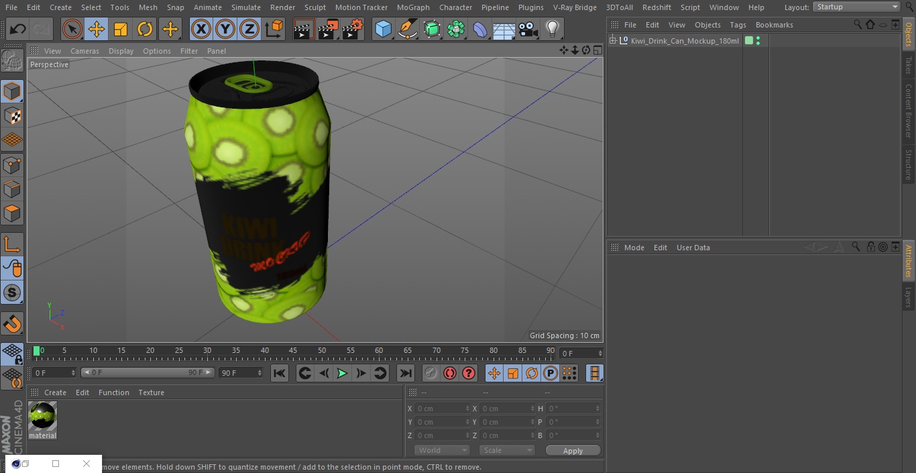
Task: Activate the Rotate tool
Action: coord(145,30)
